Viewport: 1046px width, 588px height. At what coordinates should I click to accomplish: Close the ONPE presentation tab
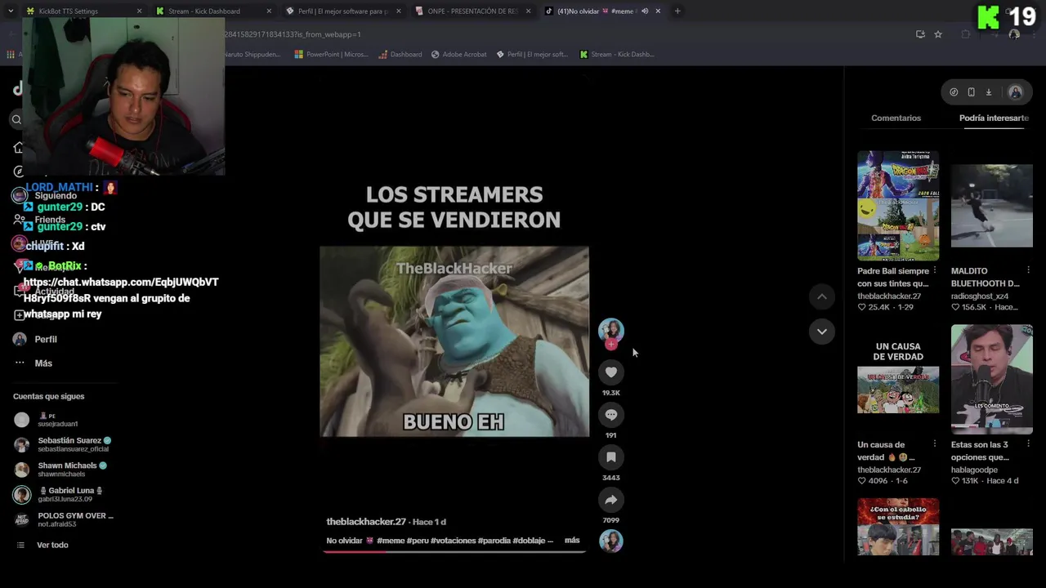(528, 11)
